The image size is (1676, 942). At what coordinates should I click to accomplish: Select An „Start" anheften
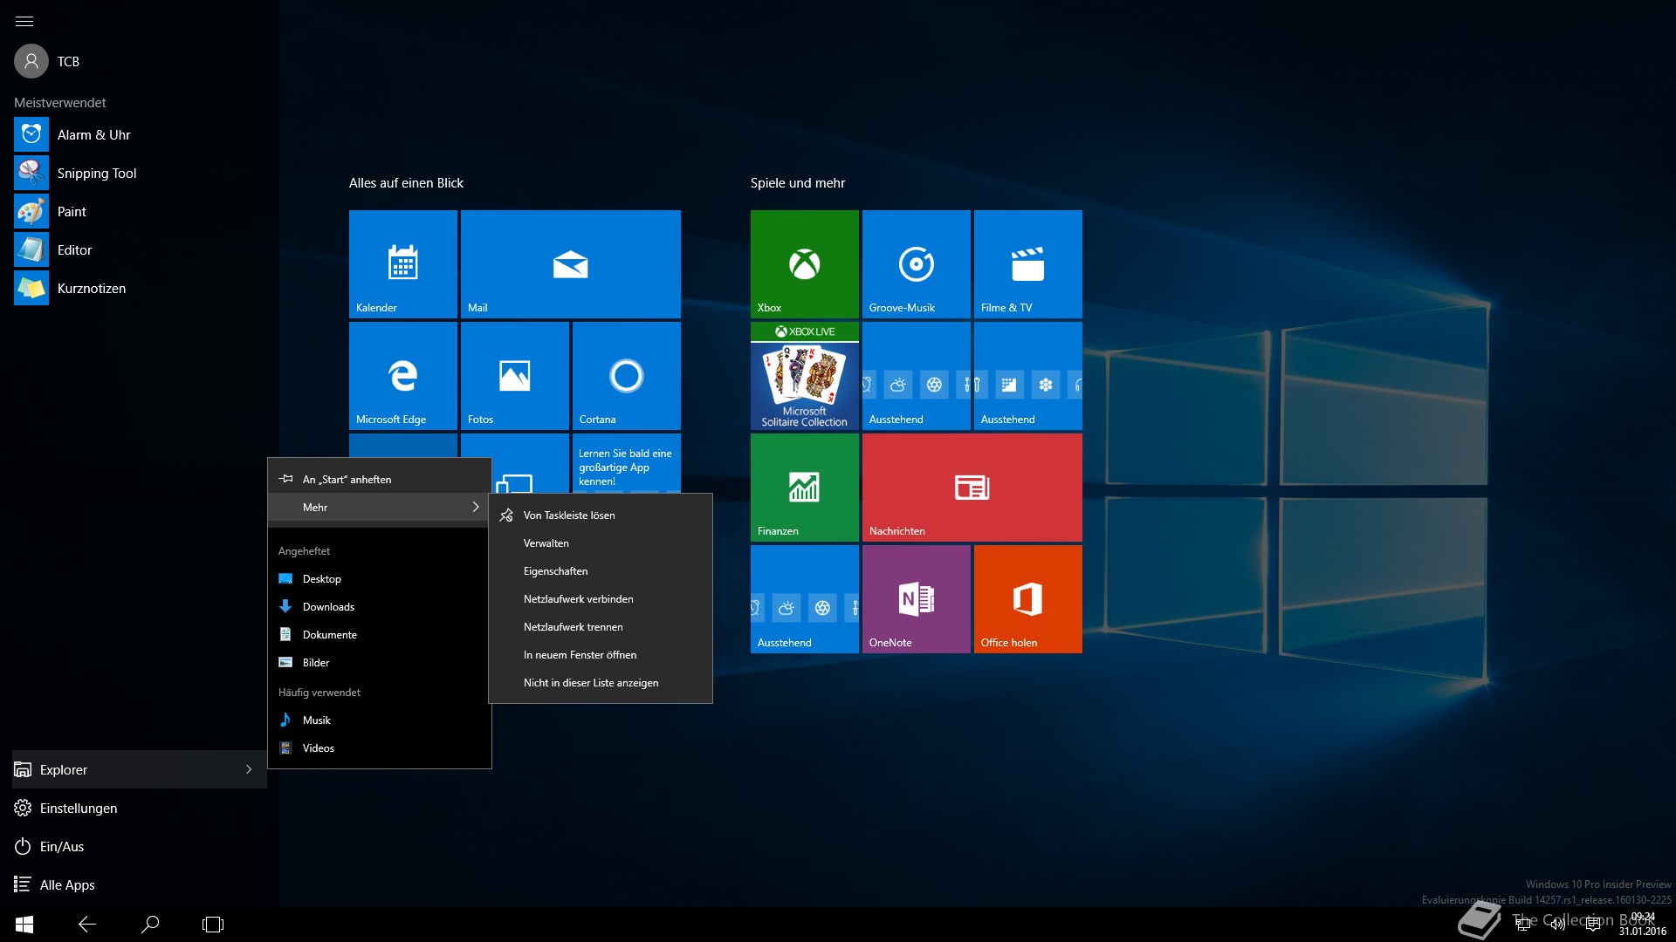click(380, 479)
